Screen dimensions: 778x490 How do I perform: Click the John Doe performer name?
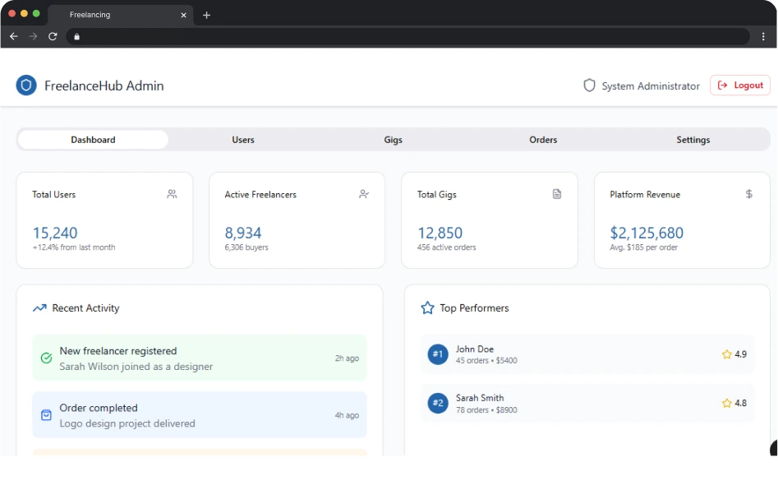(475, 349)
